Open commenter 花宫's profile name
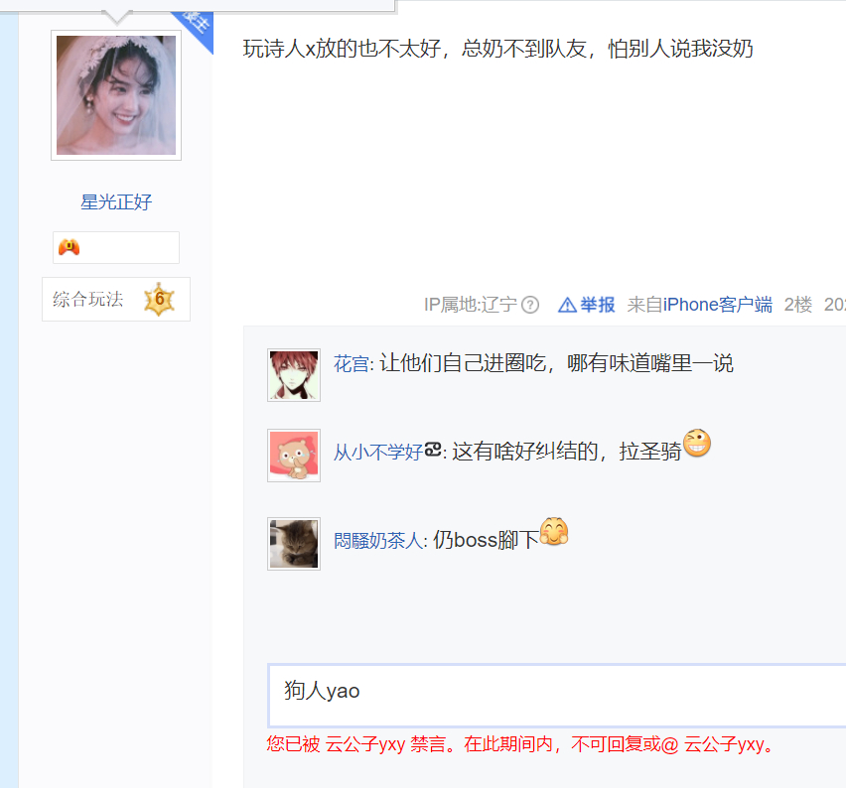846x788 pixels. pos(352,363)
